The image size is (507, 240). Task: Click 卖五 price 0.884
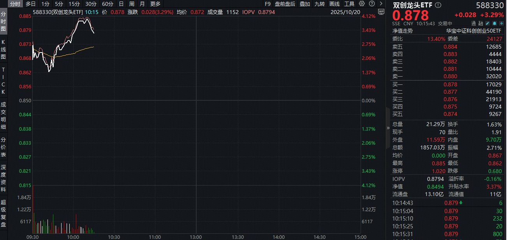[x=451, y=47]
